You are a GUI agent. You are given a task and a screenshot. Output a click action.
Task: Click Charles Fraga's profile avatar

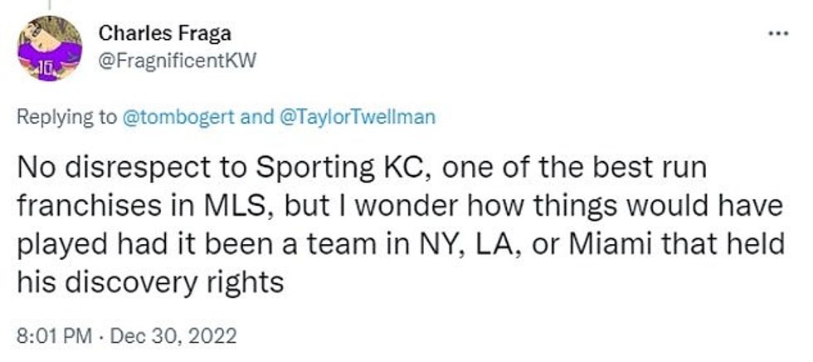(50, 50)
